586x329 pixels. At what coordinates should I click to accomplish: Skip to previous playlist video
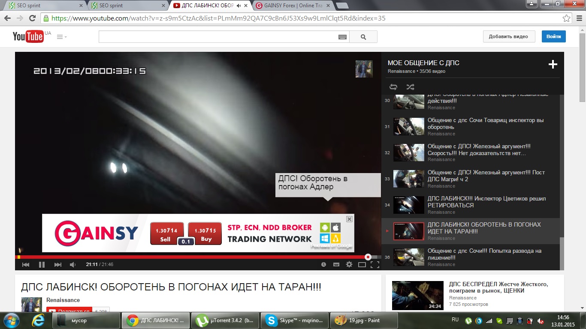(26, 265)
